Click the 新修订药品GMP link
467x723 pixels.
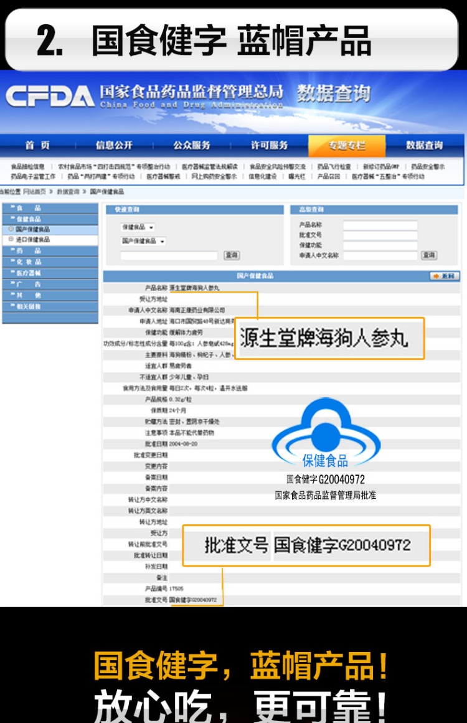(x=381, y=166)
